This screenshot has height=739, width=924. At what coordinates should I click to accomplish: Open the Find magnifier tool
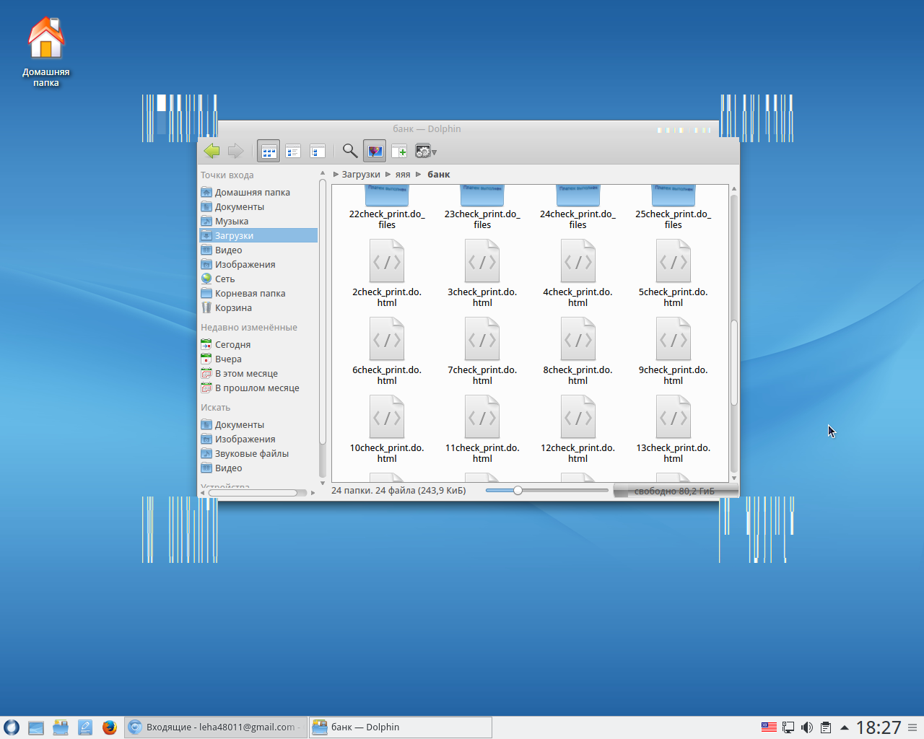350,151
